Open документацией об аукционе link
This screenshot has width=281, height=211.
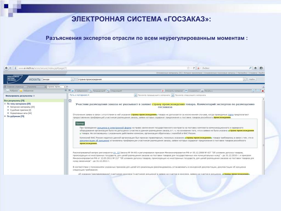coord(94,141)
